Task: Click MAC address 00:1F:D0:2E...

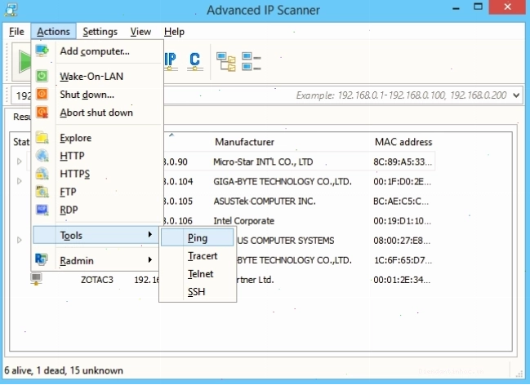Action: pos(402,182)
